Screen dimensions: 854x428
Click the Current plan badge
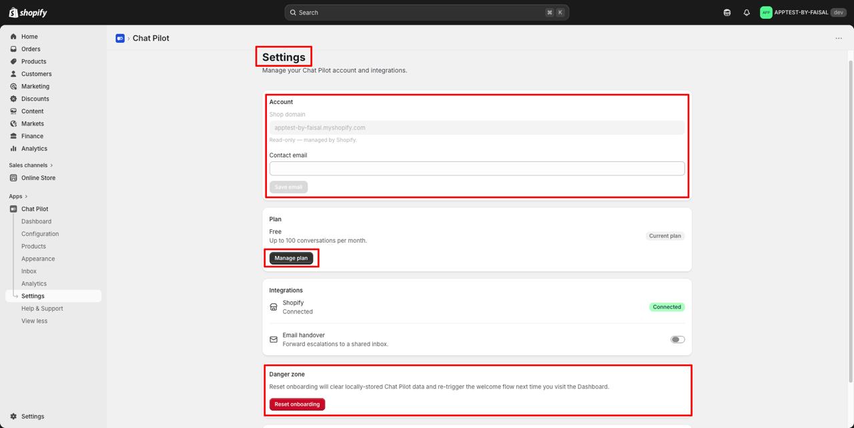click(x=665, y=236)
